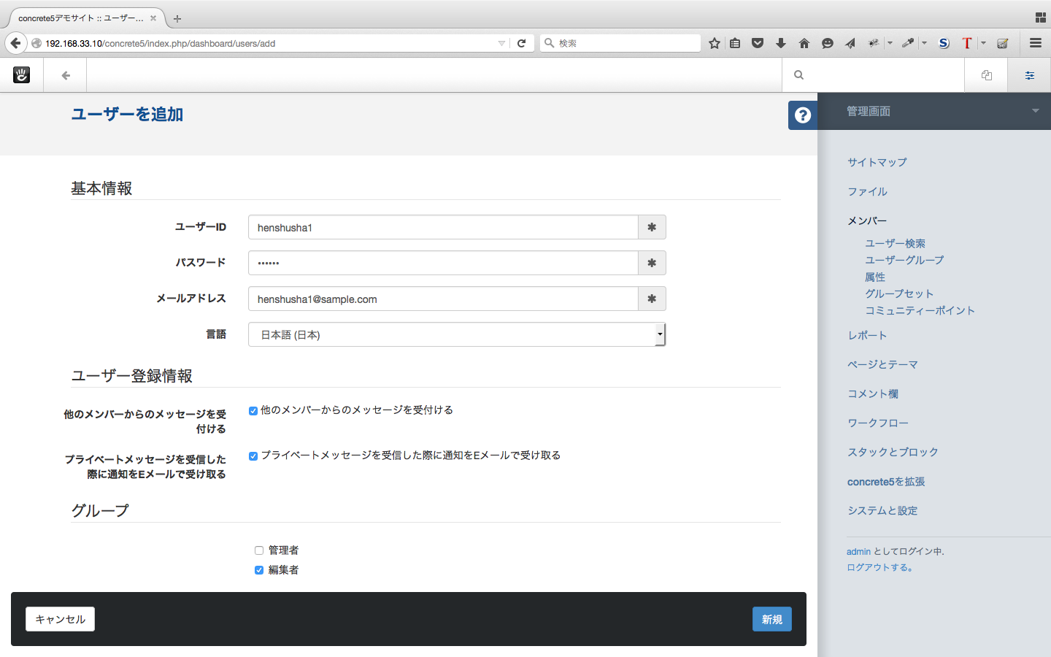The height and width of the screenshot is (657, 1051).
Task: Click the Firefox home icon
Action: 804,42
